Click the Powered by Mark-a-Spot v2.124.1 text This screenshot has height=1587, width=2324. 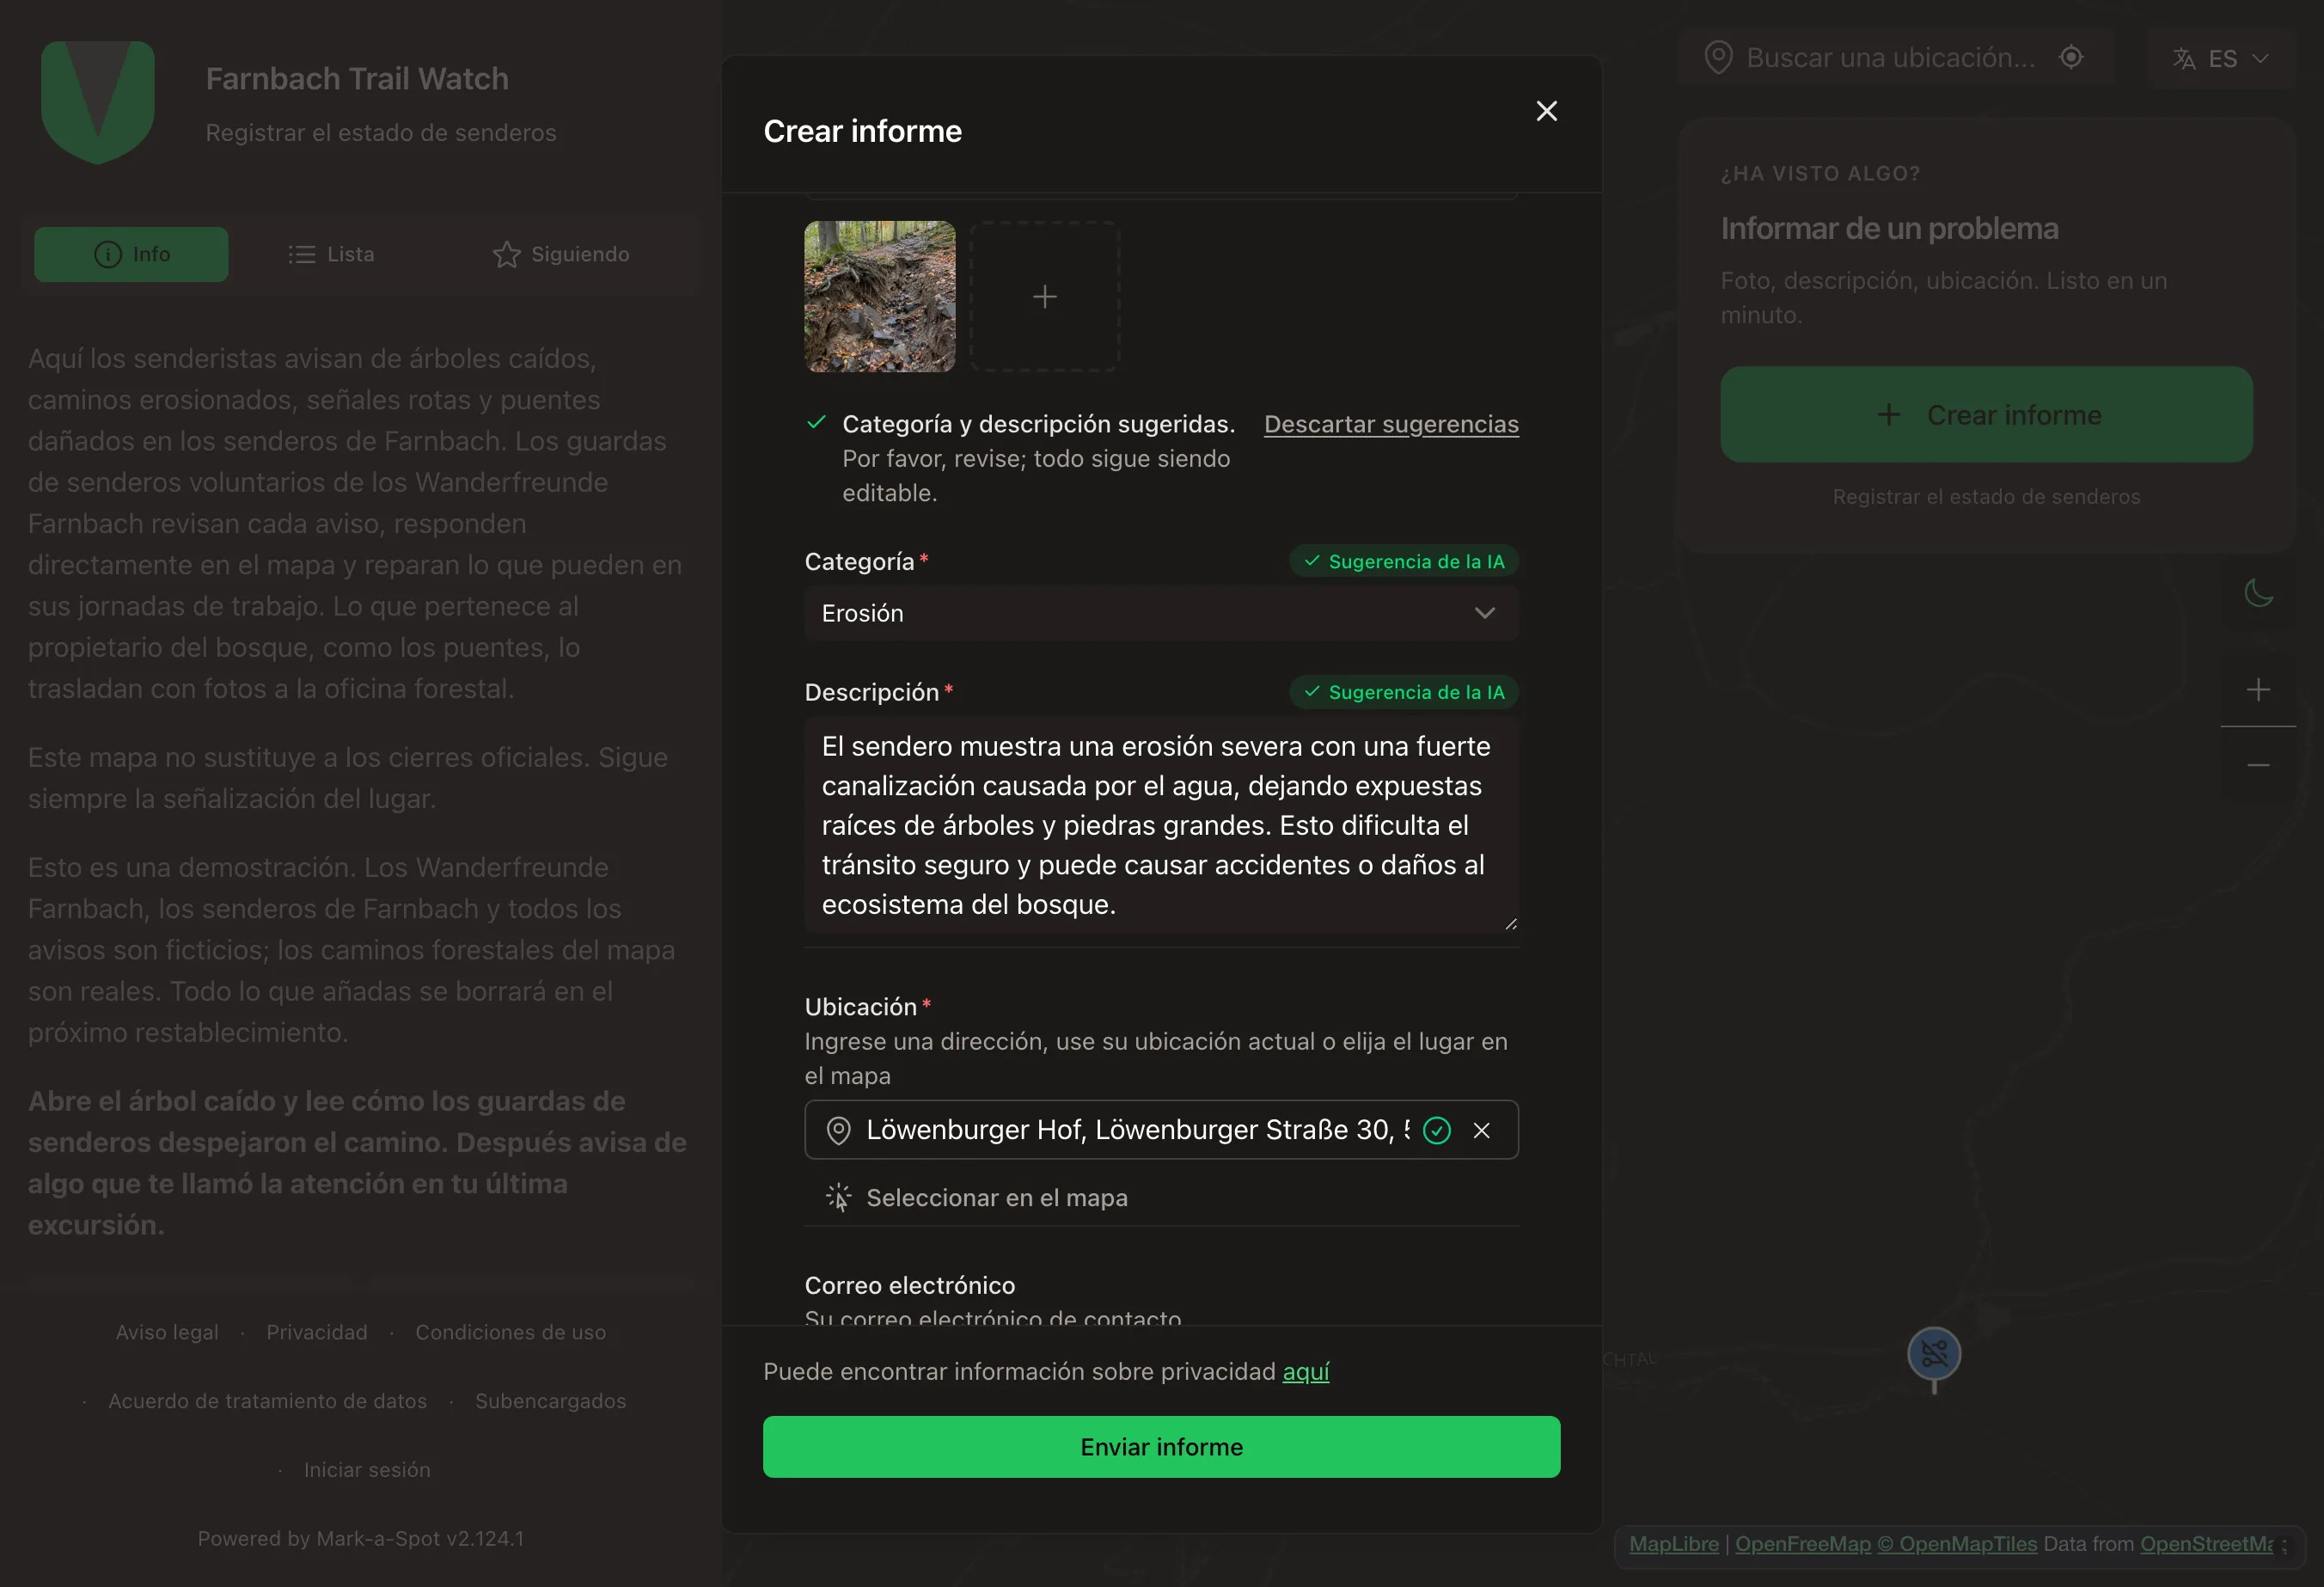(360, 1538)
